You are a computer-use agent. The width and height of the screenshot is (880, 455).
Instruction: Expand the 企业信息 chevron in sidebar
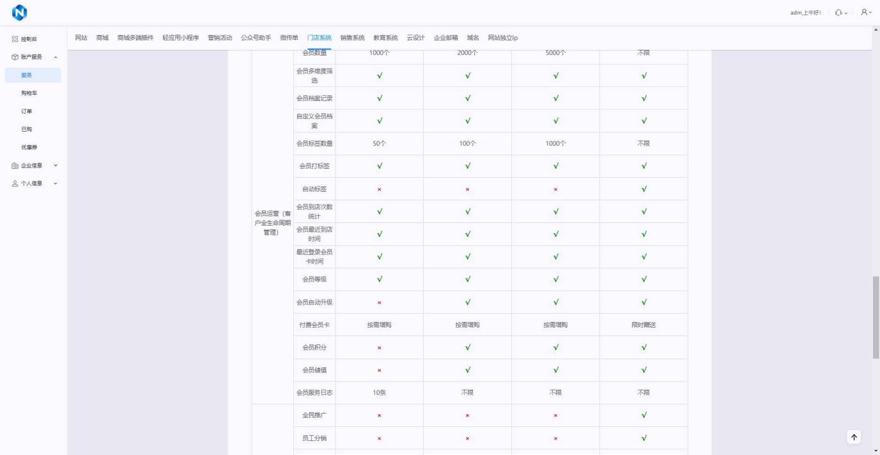(56, 166)
